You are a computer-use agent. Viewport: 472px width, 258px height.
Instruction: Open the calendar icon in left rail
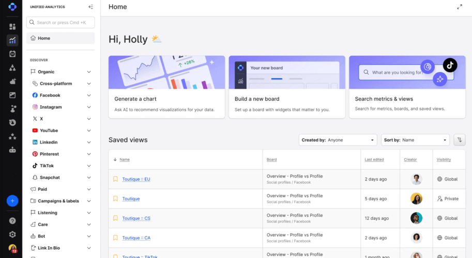coord(12,54)
